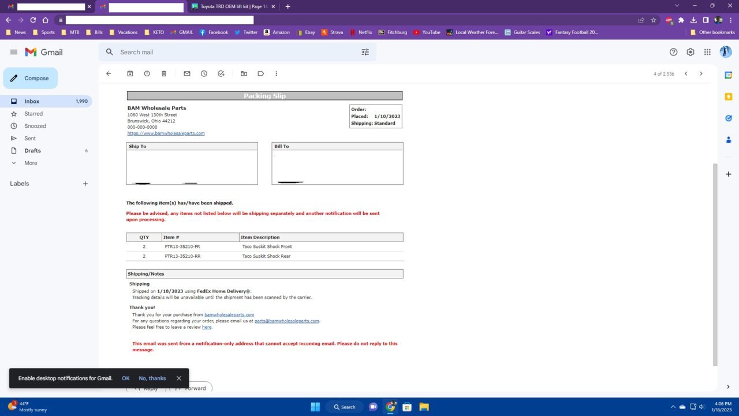Open File Explorer from taskbar

point(424,407)
